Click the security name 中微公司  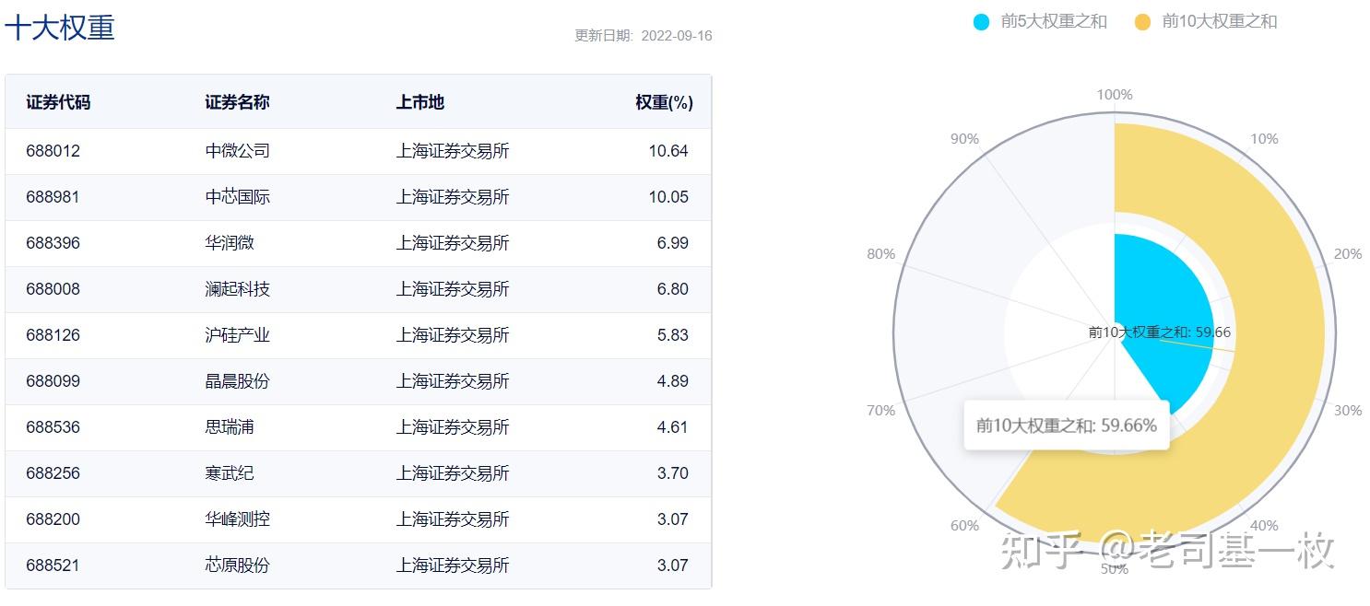coord(238,151)
